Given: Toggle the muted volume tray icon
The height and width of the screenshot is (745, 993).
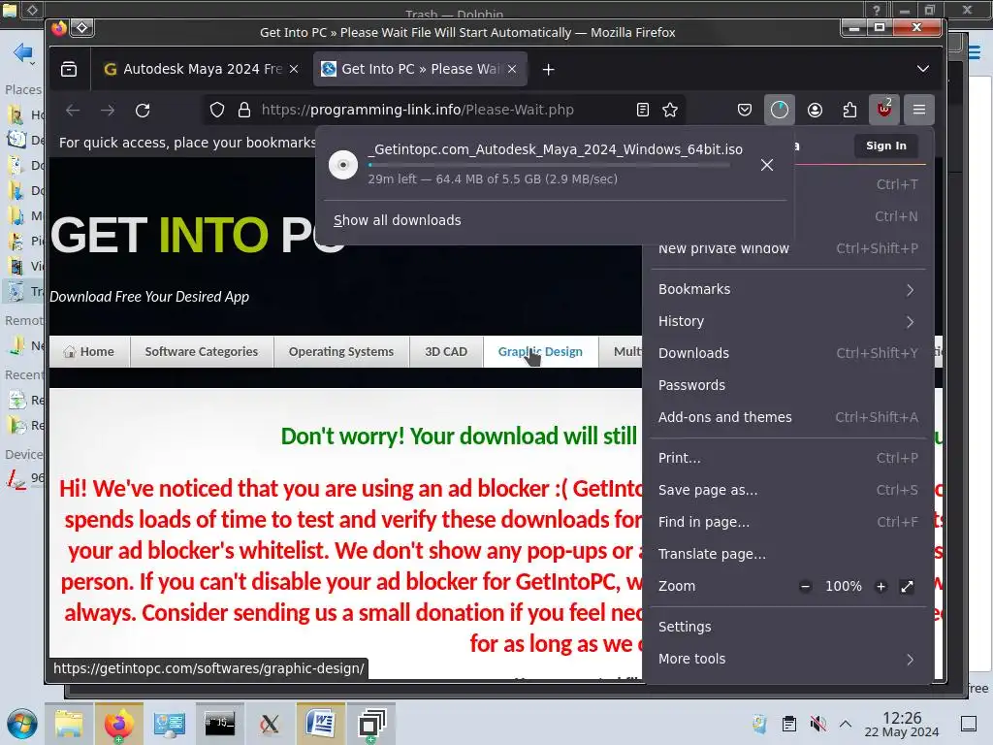Looking at the screenshot, I should (817, 724).
